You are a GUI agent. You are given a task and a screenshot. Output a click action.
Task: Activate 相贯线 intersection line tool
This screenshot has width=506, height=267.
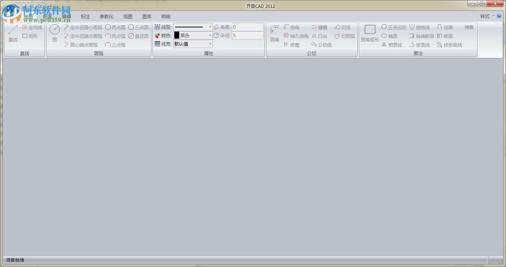point(392,45)
